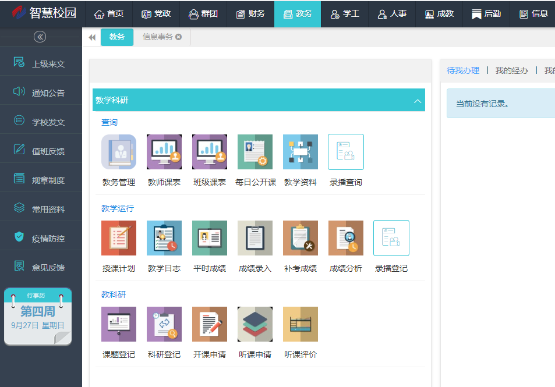
Task: Open 党政 in top navigation
Action: [x=156, y=14]
